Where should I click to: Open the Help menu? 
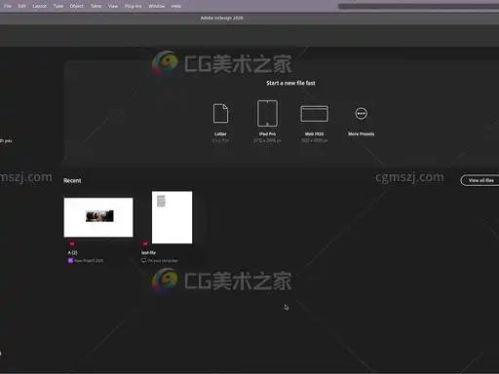(x=176, y=6)
